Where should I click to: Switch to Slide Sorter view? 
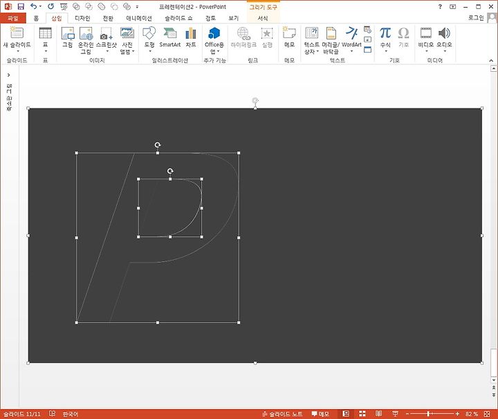(x=362, y=413)
